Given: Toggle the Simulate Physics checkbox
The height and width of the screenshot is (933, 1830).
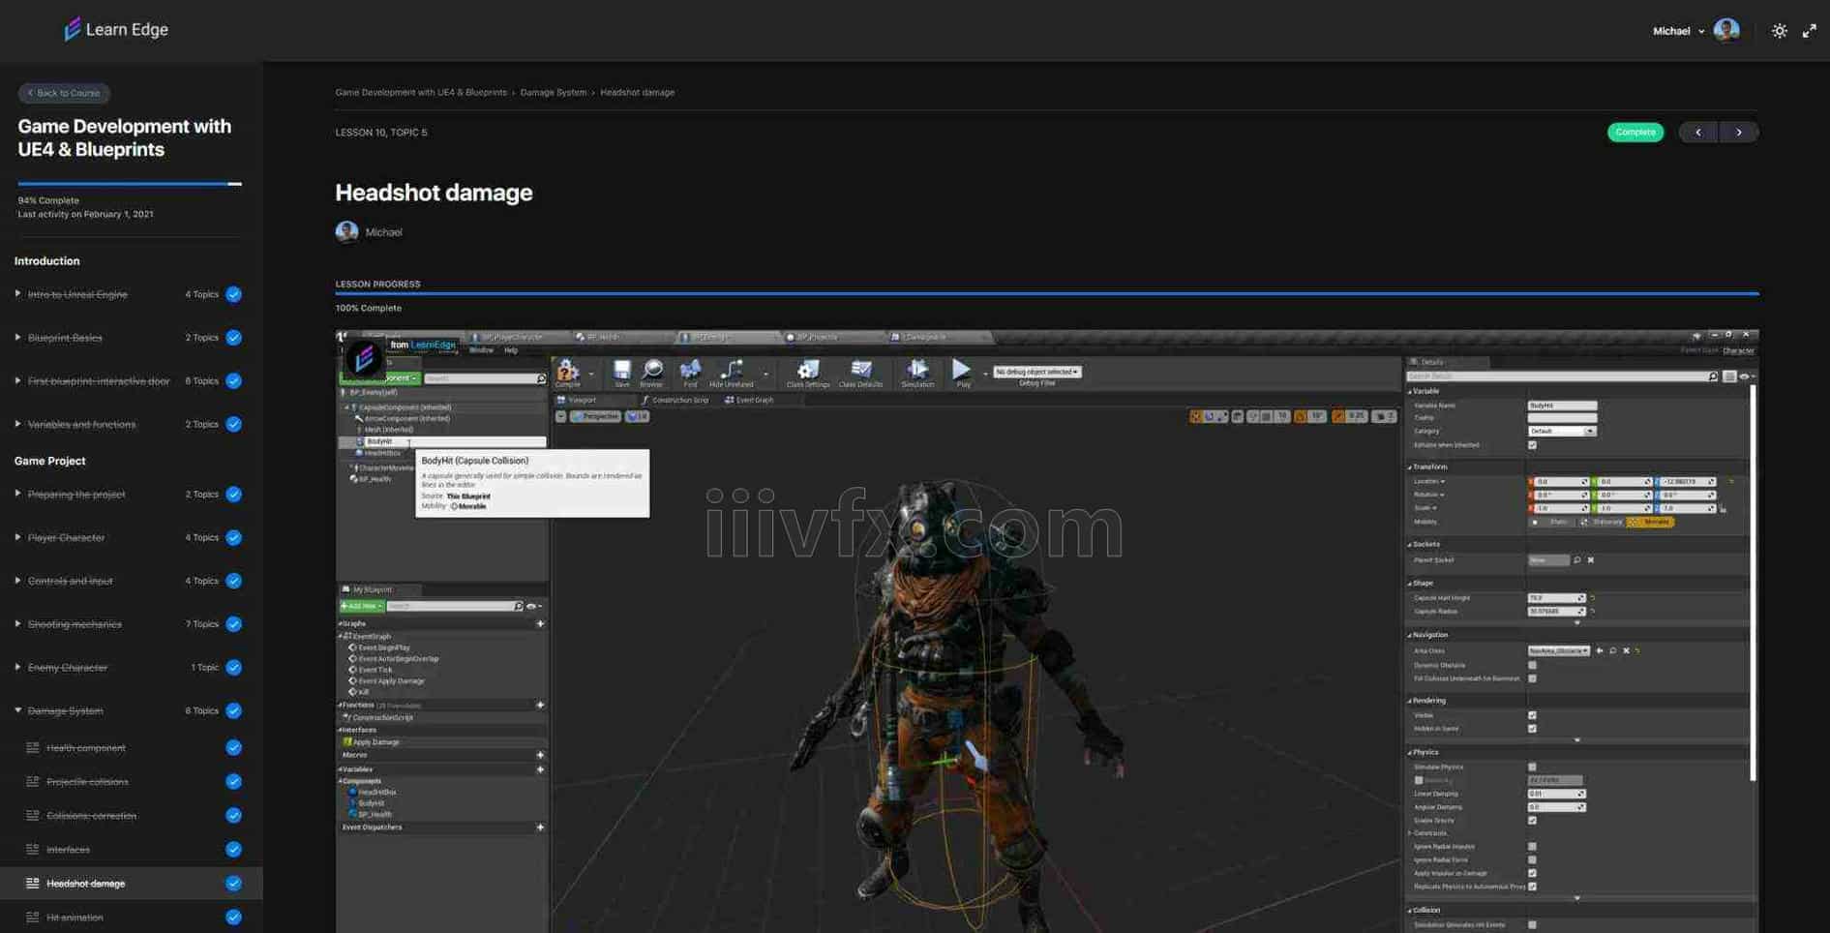Looking at the screenshot, I should point(1532,767).
